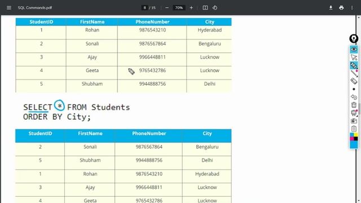Open the brush size dot selector
Viewport: 361px width, 203px height.
coord(354,89)
